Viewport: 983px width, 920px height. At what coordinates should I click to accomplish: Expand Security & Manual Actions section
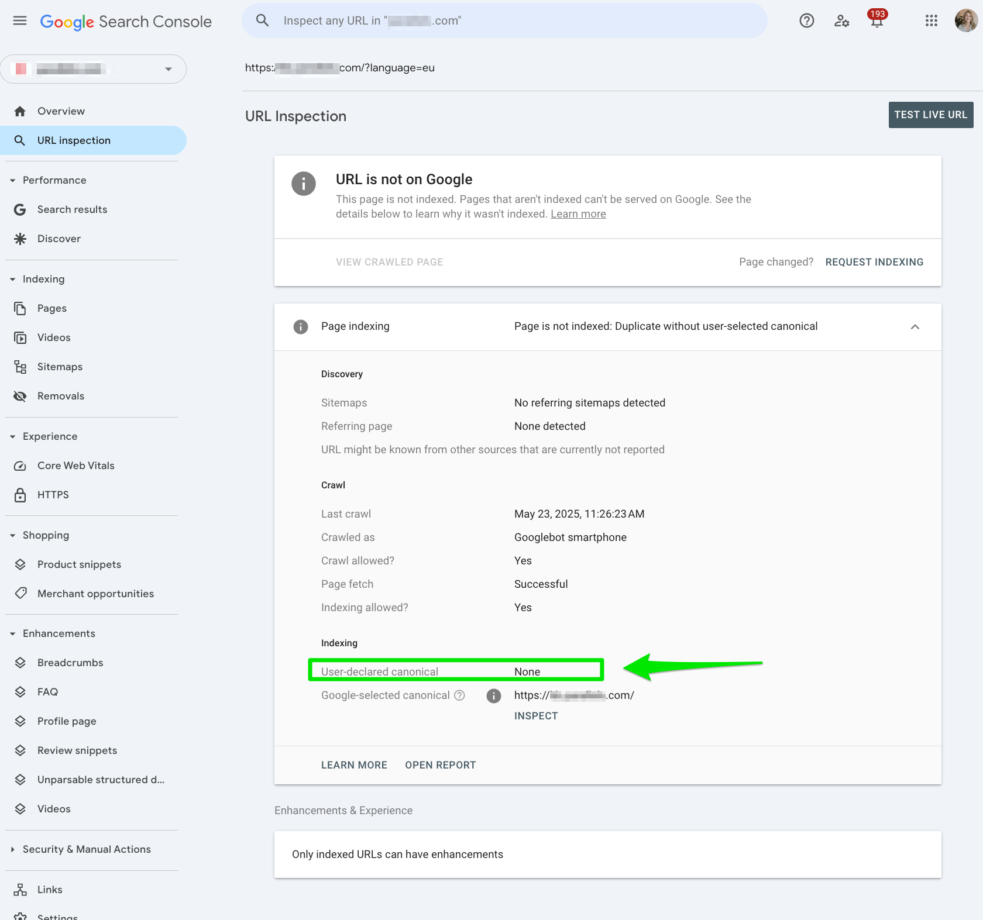pos(12,849)
